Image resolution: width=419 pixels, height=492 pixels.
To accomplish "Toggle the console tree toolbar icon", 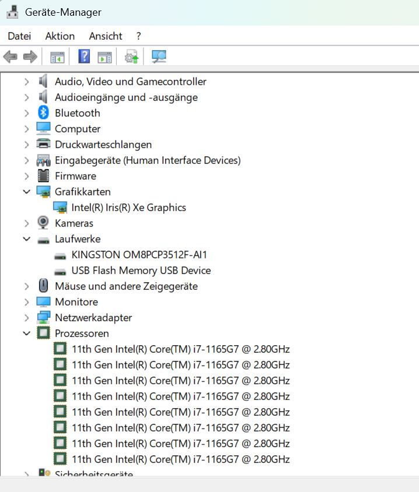I will click(x=57, y=57).
